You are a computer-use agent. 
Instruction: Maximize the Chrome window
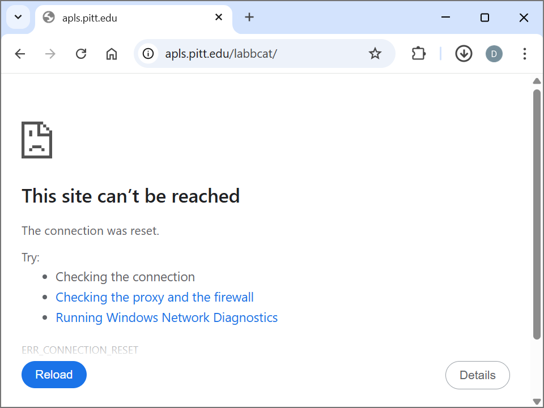tap(484, 18)
